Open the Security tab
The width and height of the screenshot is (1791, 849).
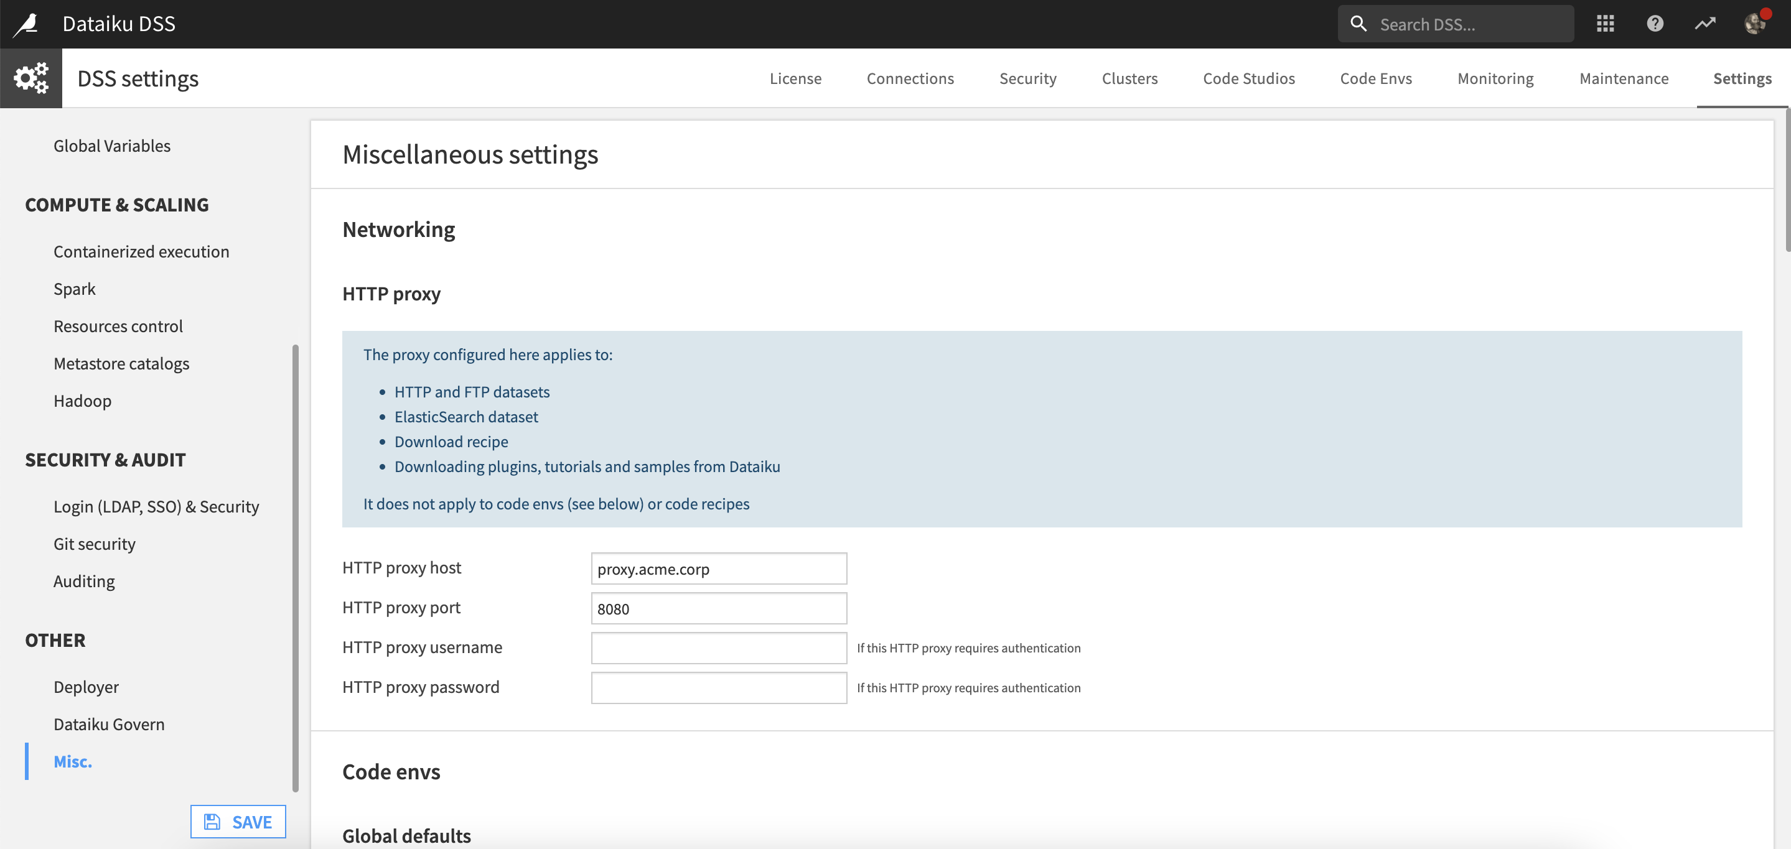(1027, 78)
